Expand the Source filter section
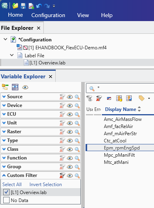Viewport: 154px width, 208px height. [x=4, y=97]
